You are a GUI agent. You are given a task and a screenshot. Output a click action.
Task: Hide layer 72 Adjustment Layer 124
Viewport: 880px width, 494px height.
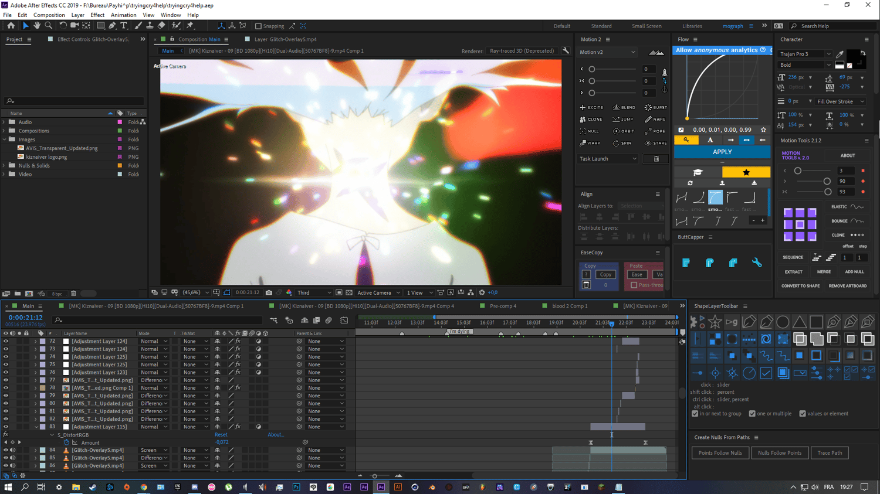coord(6,341)
